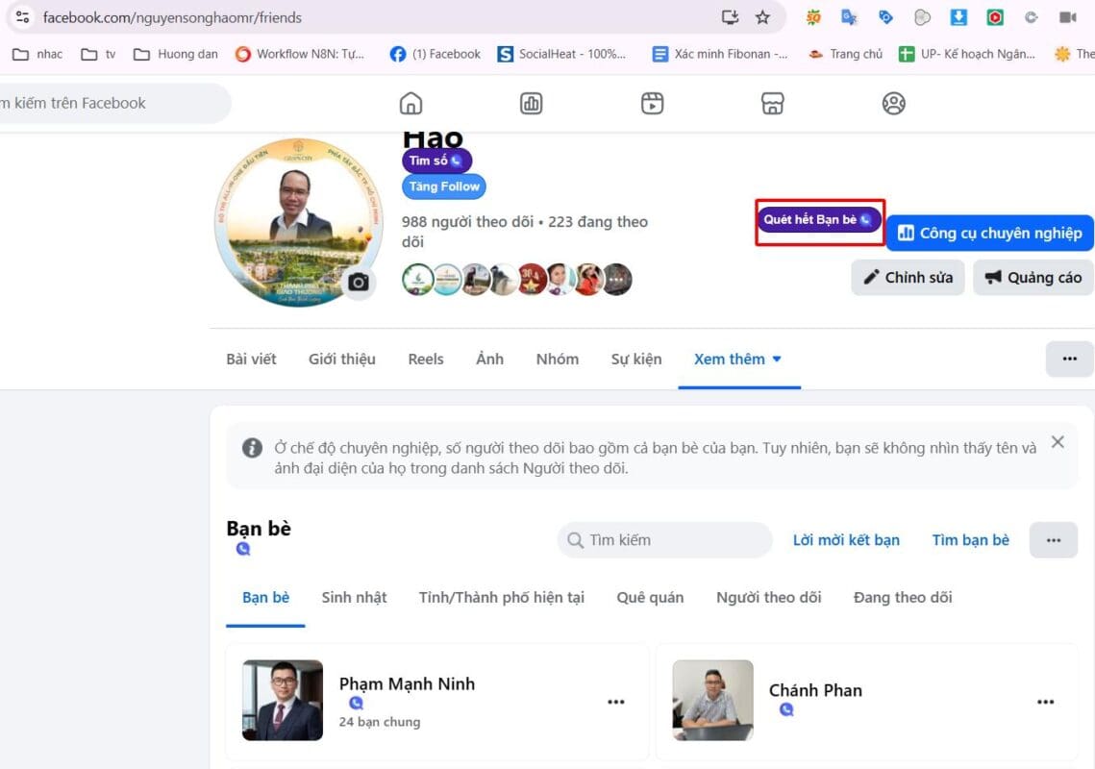
Task: Open Marketplace store icon
Action: pyautogui.click(x=772, y=104)
